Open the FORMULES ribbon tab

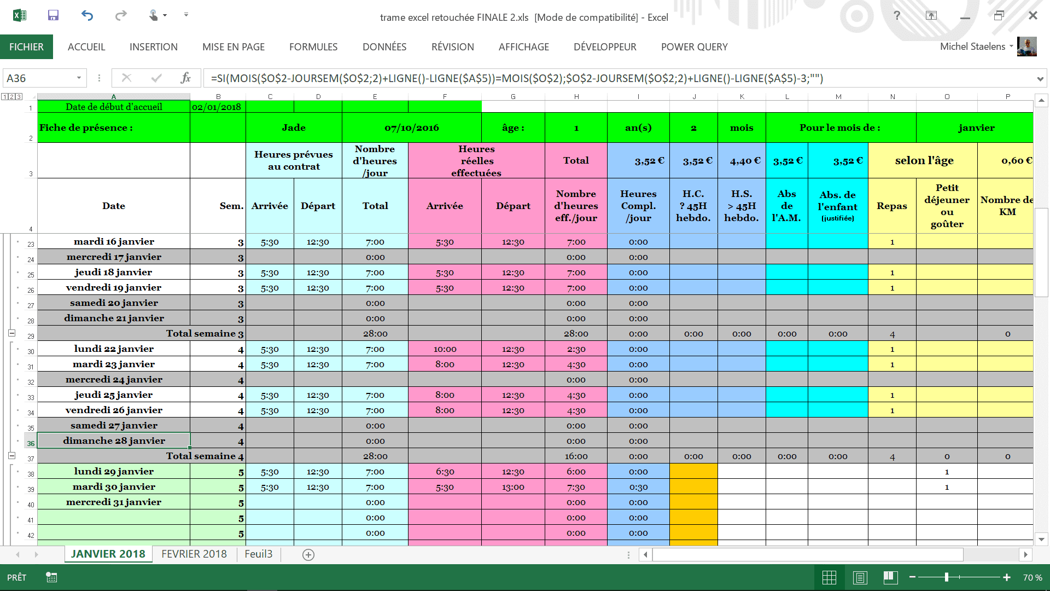[313, 47]
